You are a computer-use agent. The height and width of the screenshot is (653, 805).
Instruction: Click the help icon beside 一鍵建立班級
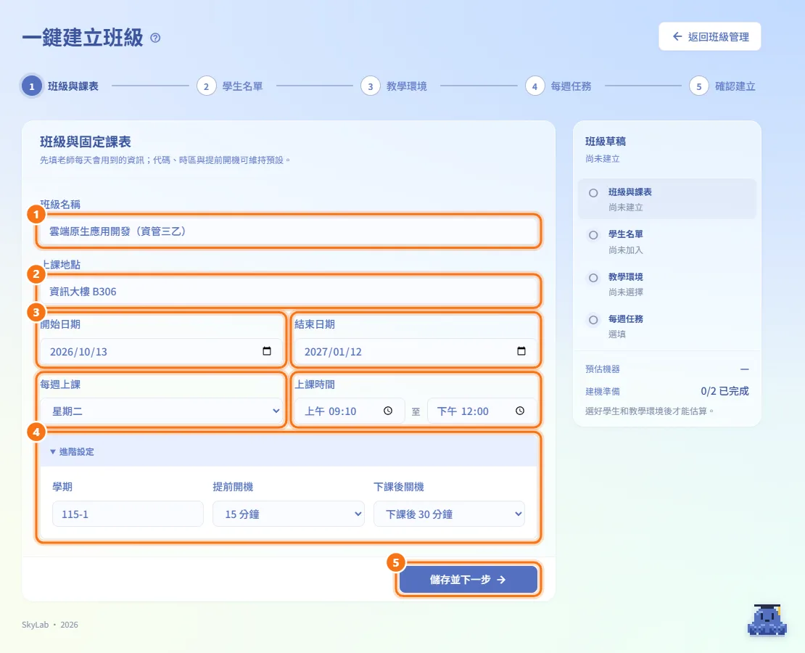(155, 38)
